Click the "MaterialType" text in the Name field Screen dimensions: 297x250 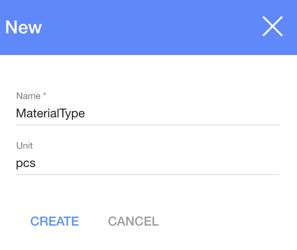coord(51,113)
